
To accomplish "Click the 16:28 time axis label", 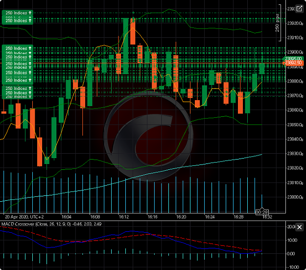I will click(238, 217).
